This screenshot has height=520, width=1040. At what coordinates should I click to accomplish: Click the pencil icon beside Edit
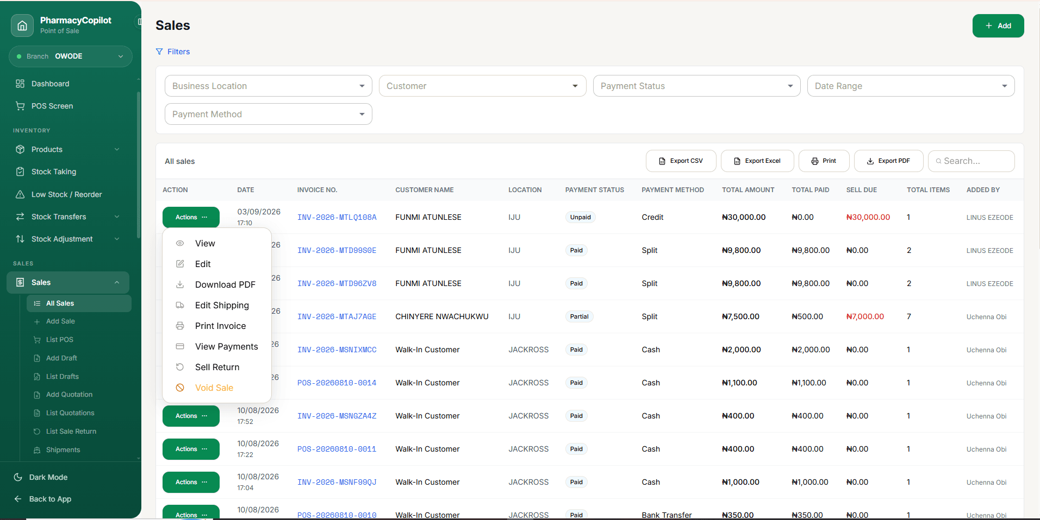[x=180, y=264]
